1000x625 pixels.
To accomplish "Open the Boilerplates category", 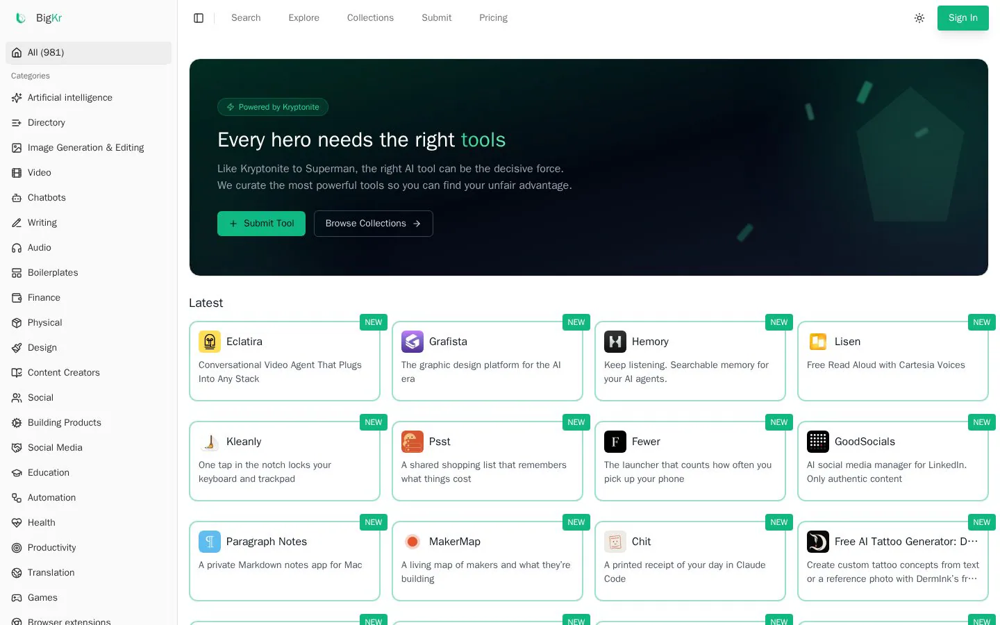I will [x=88, y=273].
